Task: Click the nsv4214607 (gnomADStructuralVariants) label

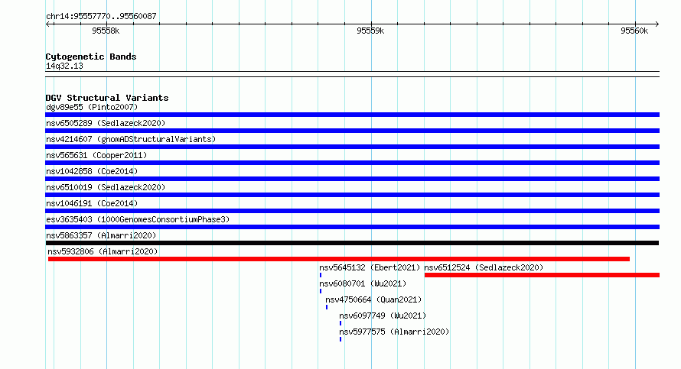Action: pos(131,139)
